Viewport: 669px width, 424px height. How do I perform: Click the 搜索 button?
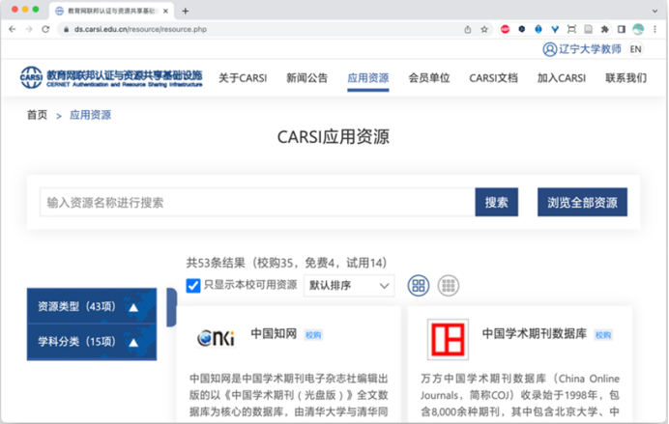point(497,202)
